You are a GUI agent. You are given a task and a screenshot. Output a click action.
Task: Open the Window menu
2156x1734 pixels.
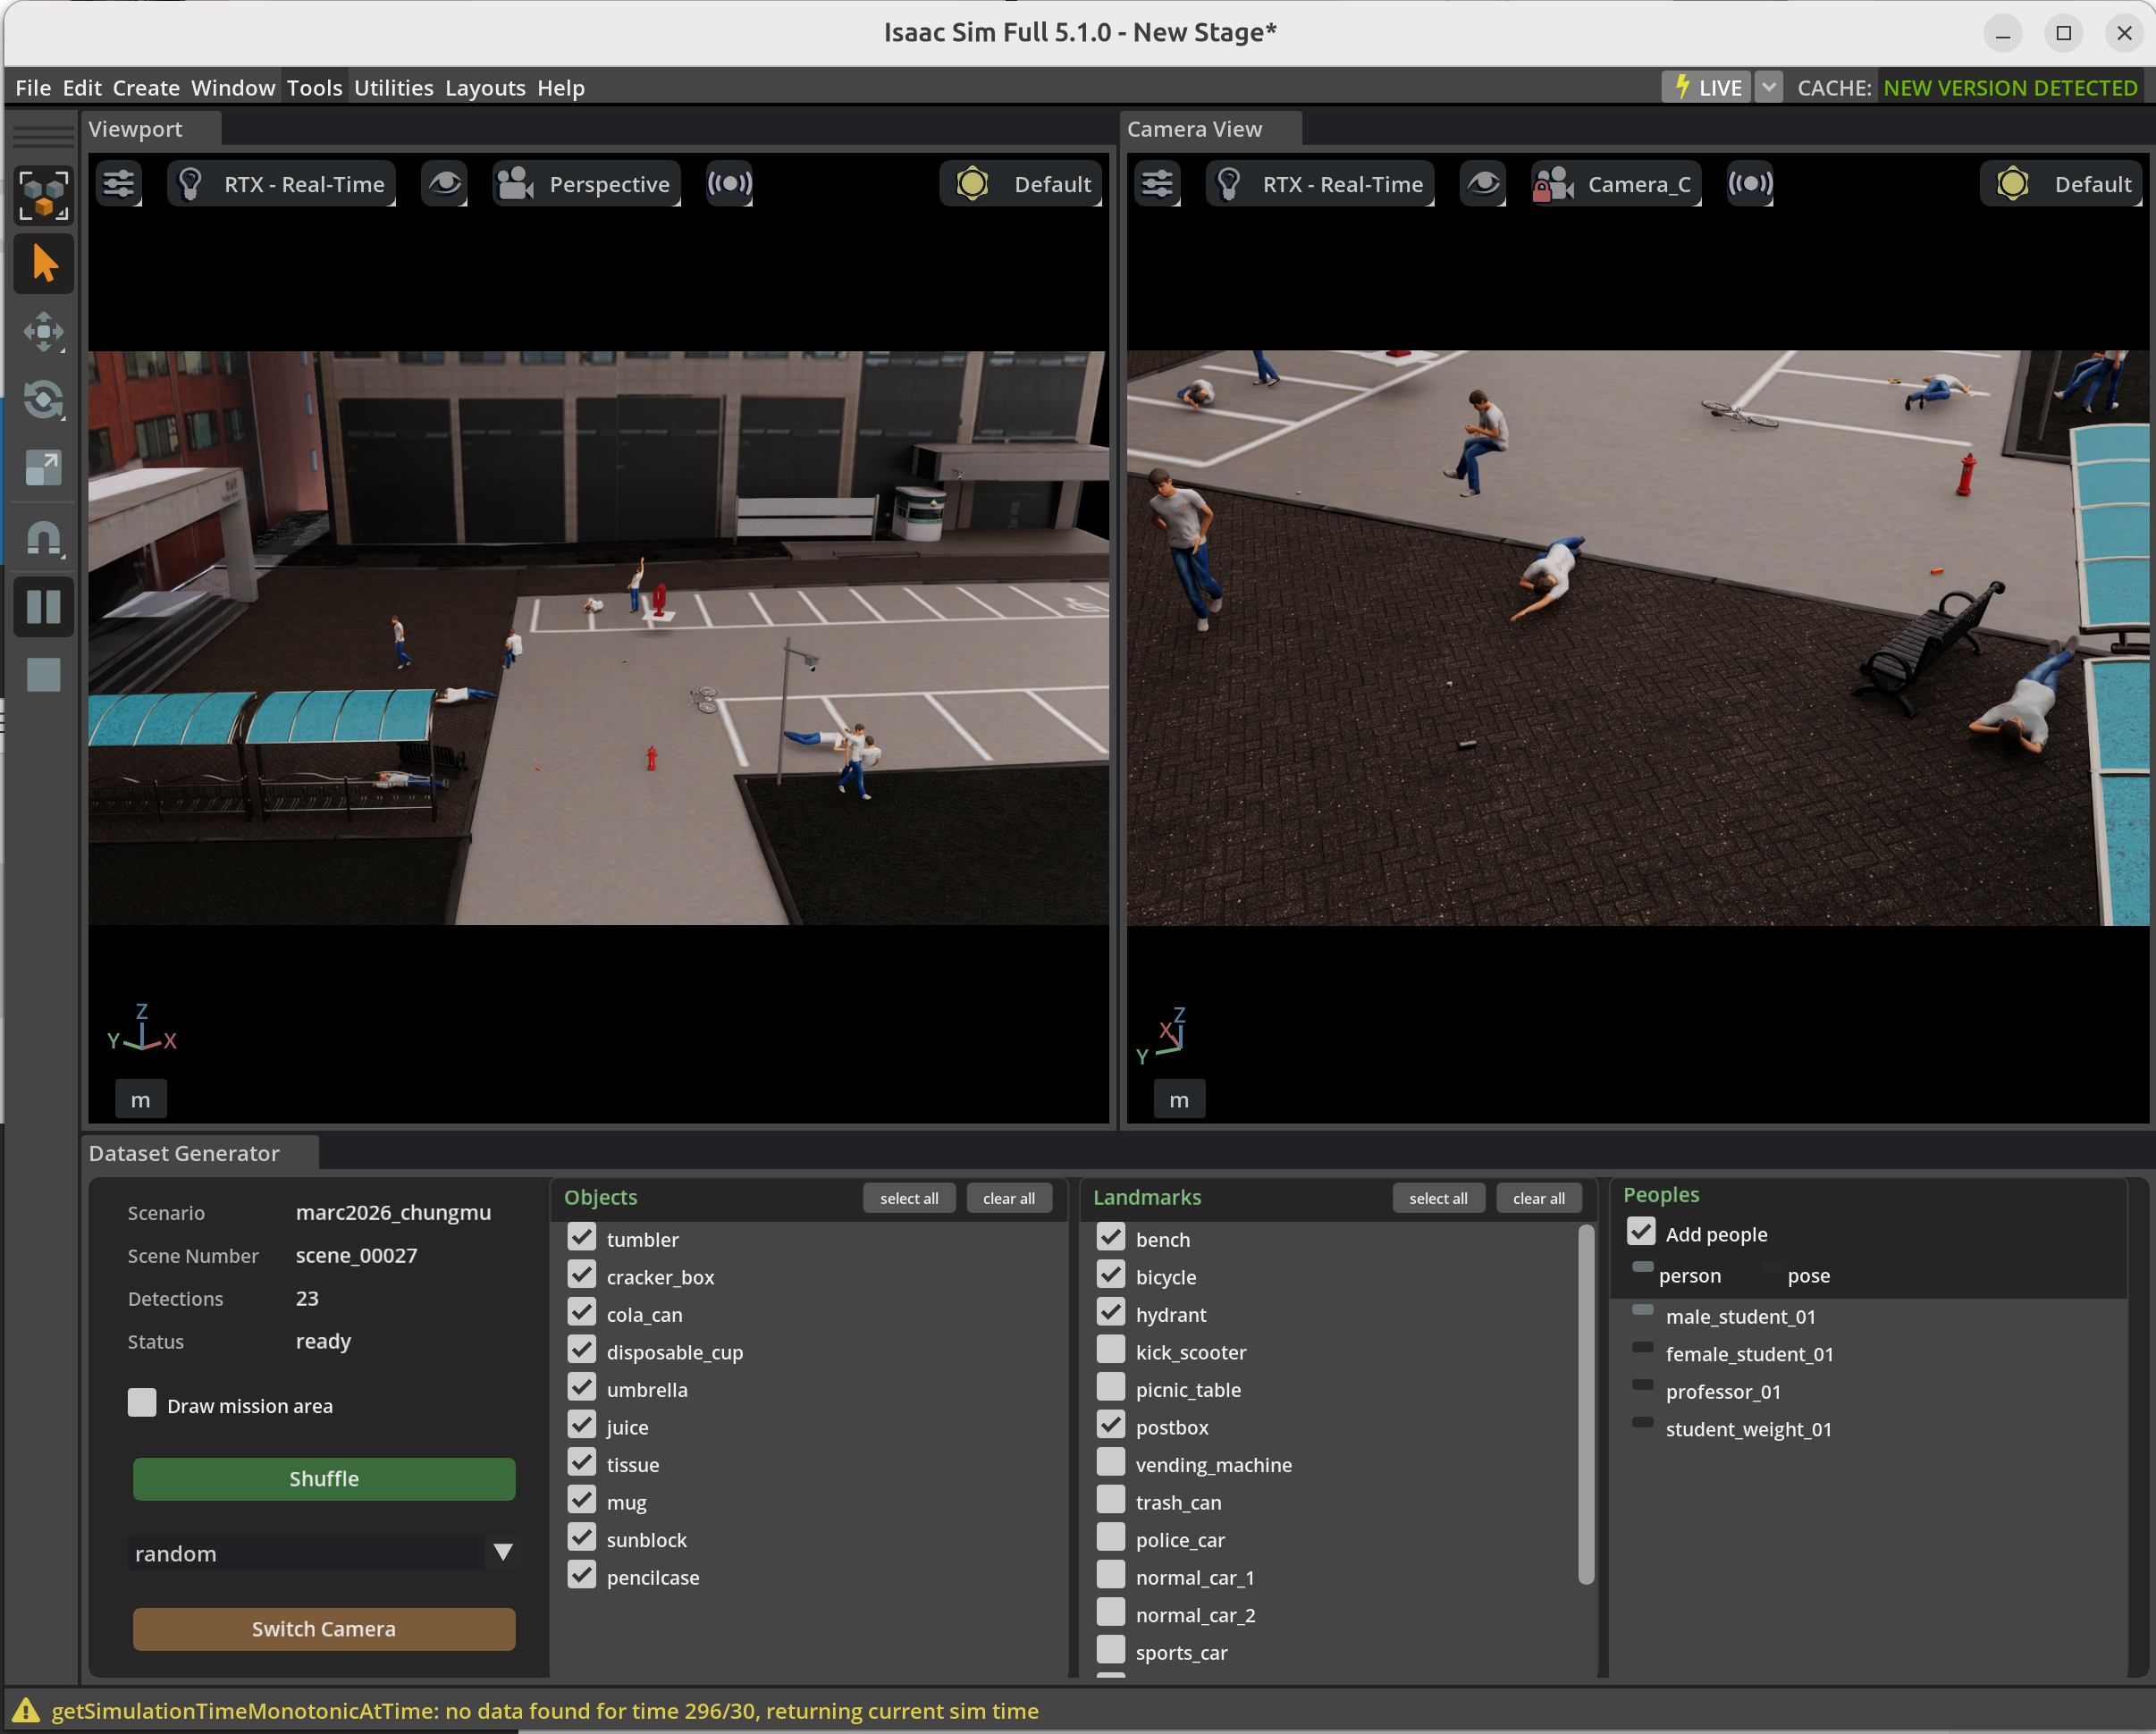233,88
